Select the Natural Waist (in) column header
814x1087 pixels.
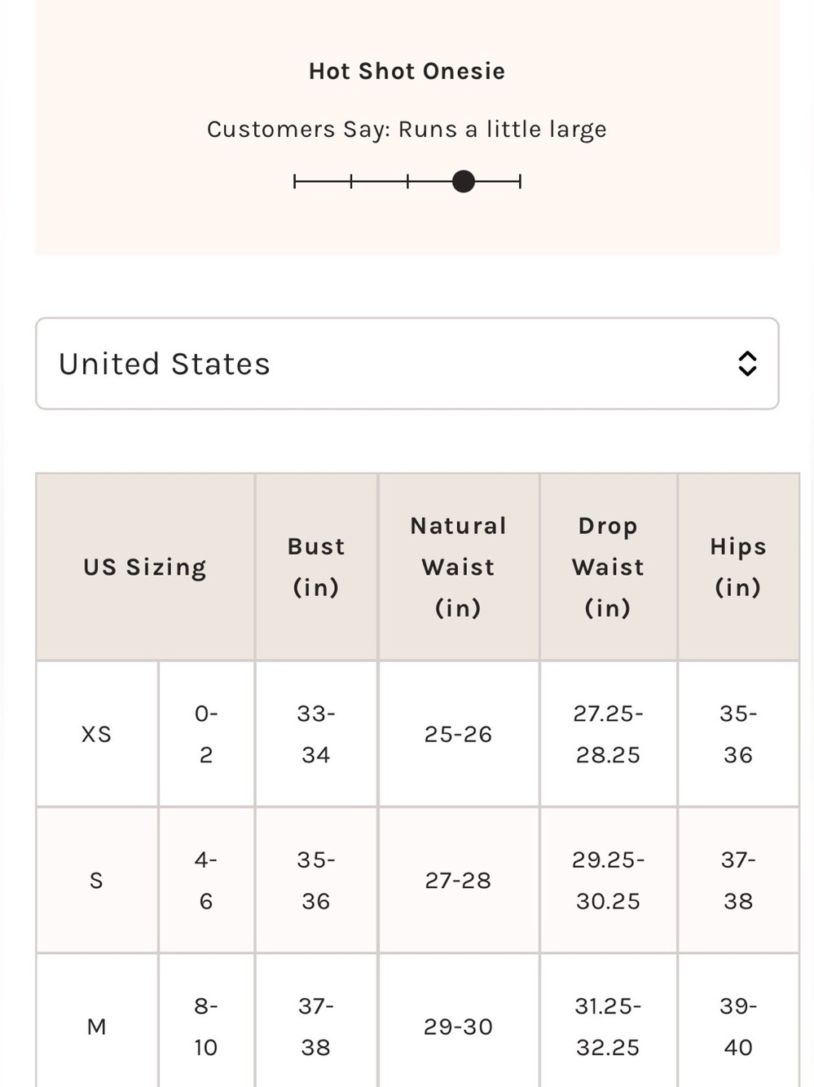[459, 567]
